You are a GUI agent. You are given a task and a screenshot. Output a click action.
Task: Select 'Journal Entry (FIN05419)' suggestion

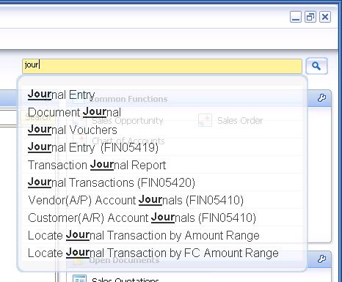[162, 147]
